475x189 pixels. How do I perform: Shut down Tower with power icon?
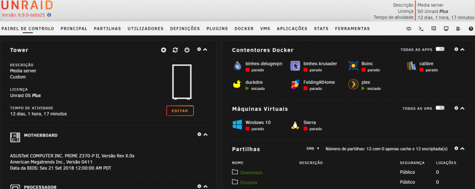point(187,50)
